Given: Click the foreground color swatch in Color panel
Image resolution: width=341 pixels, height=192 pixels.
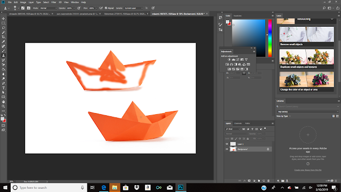Looking at the screenshot, I should 228,22.
